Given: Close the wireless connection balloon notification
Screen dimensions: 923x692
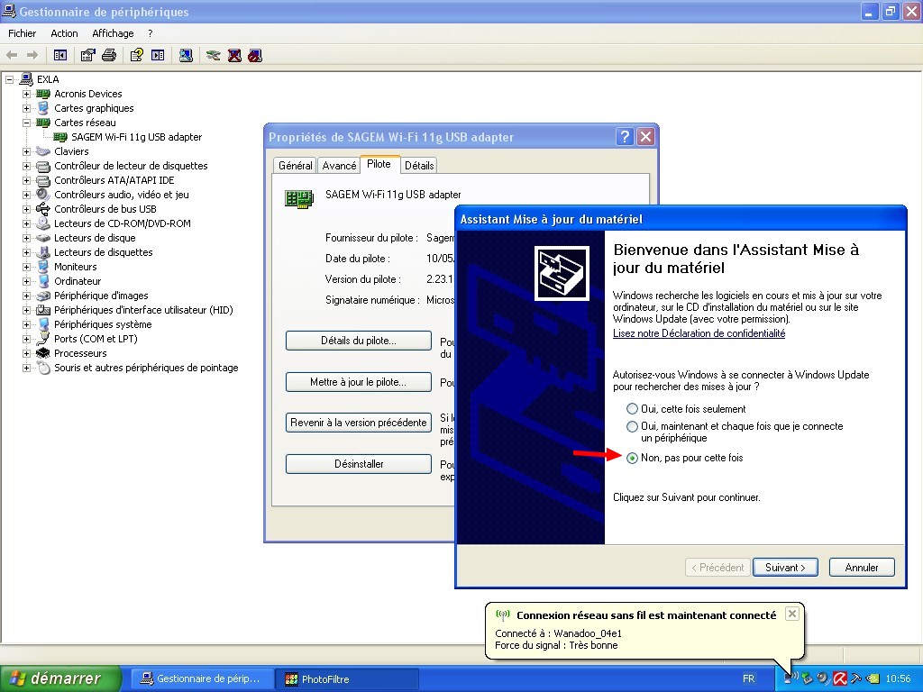Looking at the screenshot, I should click(792, 614).
